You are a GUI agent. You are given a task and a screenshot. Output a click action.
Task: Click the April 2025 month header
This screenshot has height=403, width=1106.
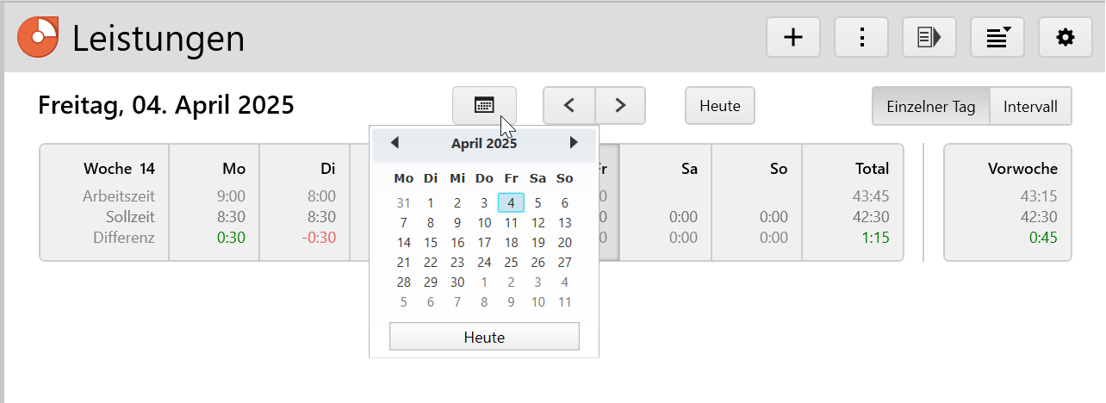[x=484, y=144]
